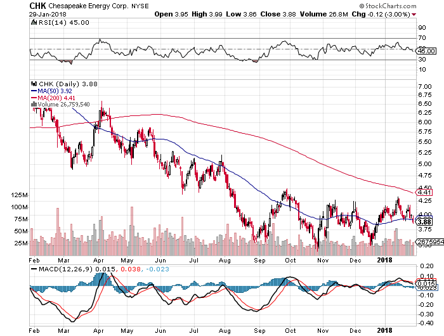
Task: Click the CHK (Daily) 3.88 legend
Action: tap(68, 84)
